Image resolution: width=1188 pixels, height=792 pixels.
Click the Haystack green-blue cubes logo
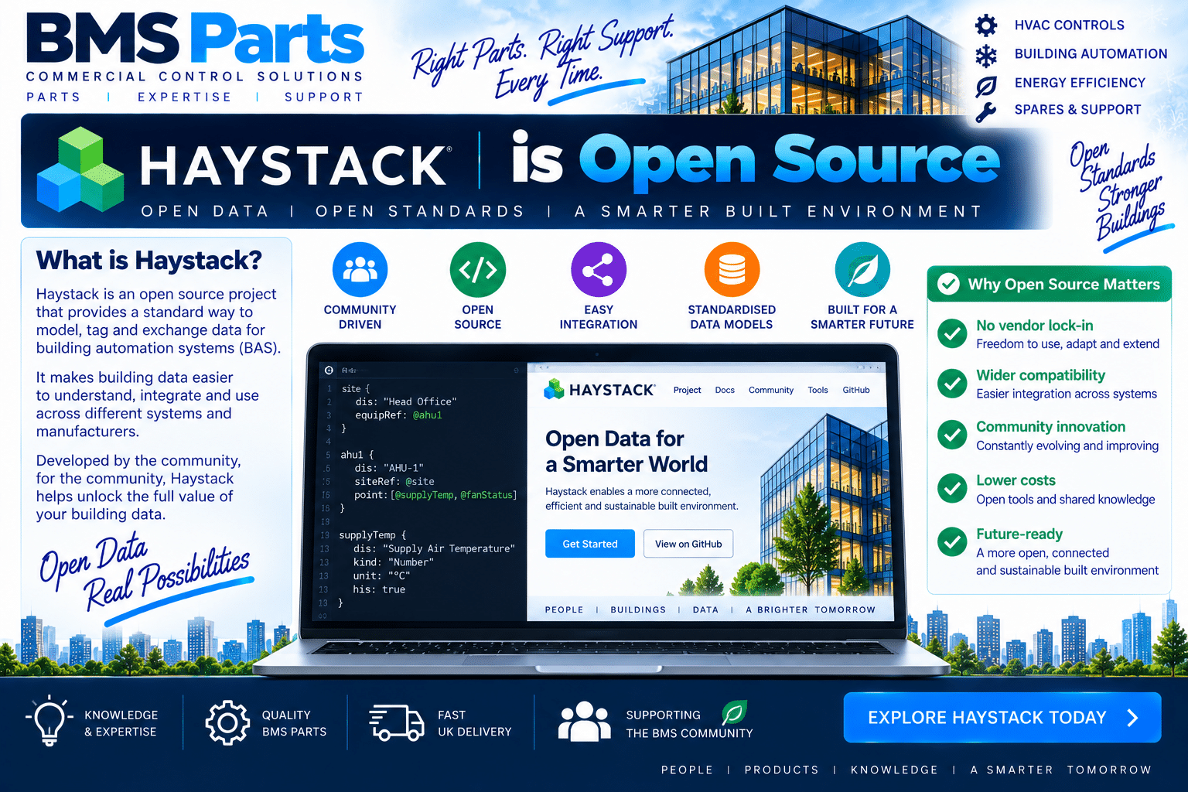click(80, 170)
